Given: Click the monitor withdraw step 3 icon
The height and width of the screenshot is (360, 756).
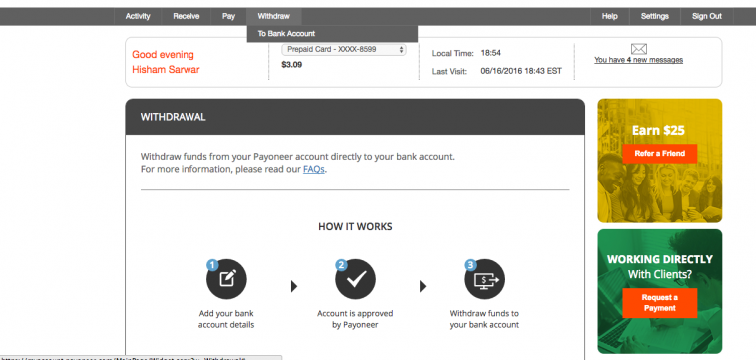Looking at the screenshot, I should (484, 279).
